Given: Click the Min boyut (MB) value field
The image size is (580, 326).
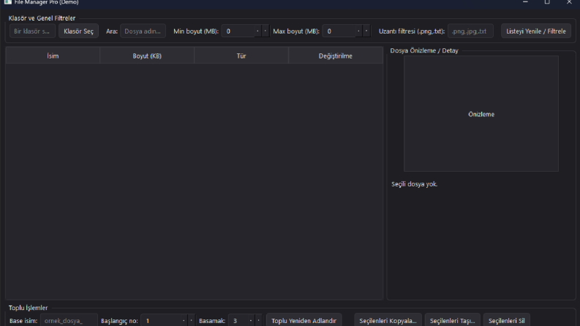Looking at the screenshot, I should (238, 31).
